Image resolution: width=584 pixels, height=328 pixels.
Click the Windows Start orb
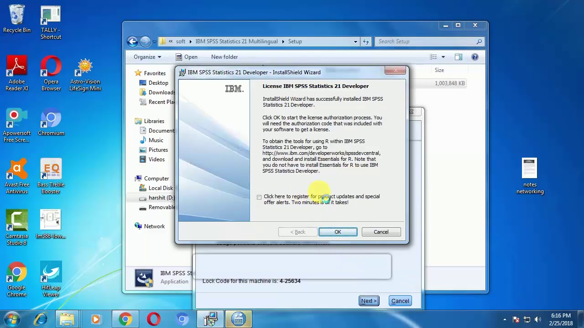[x=12, y=319]
